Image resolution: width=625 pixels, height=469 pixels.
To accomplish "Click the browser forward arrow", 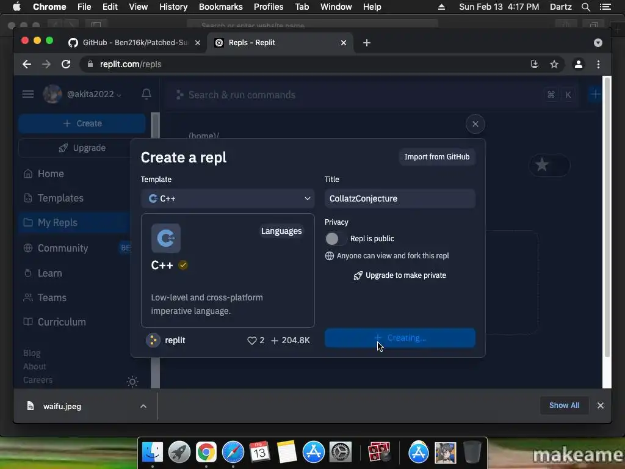I will coord(46,64).
